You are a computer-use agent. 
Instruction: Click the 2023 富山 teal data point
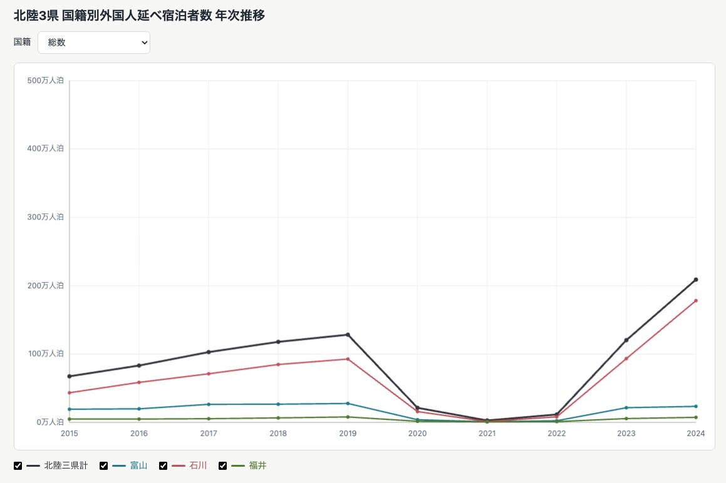click(626, 407)
